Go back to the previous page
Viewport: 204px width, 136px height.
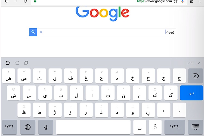click(6, 1)
